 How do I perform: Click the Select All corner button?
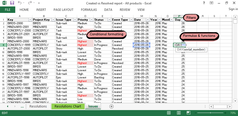(3, 16)
